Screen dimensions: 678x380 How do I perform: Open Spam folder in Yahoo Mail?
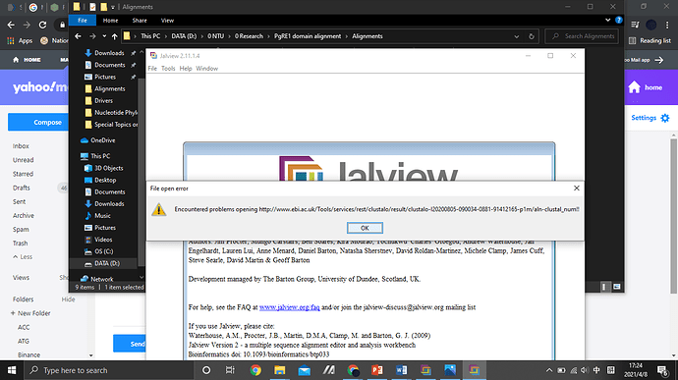[21, 229]
